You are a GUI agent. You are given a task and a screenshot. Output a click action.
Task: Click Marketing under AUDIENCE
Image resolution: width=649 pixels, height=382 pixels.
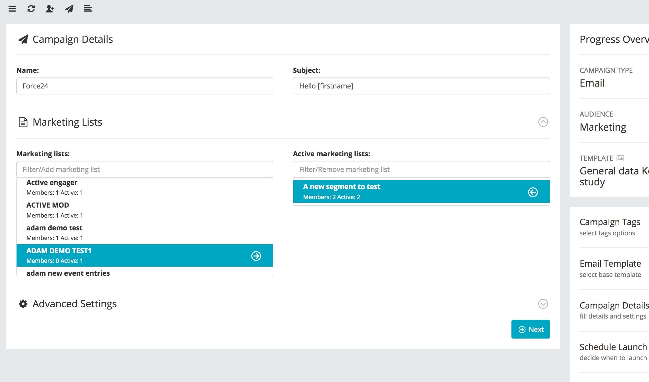603,127
